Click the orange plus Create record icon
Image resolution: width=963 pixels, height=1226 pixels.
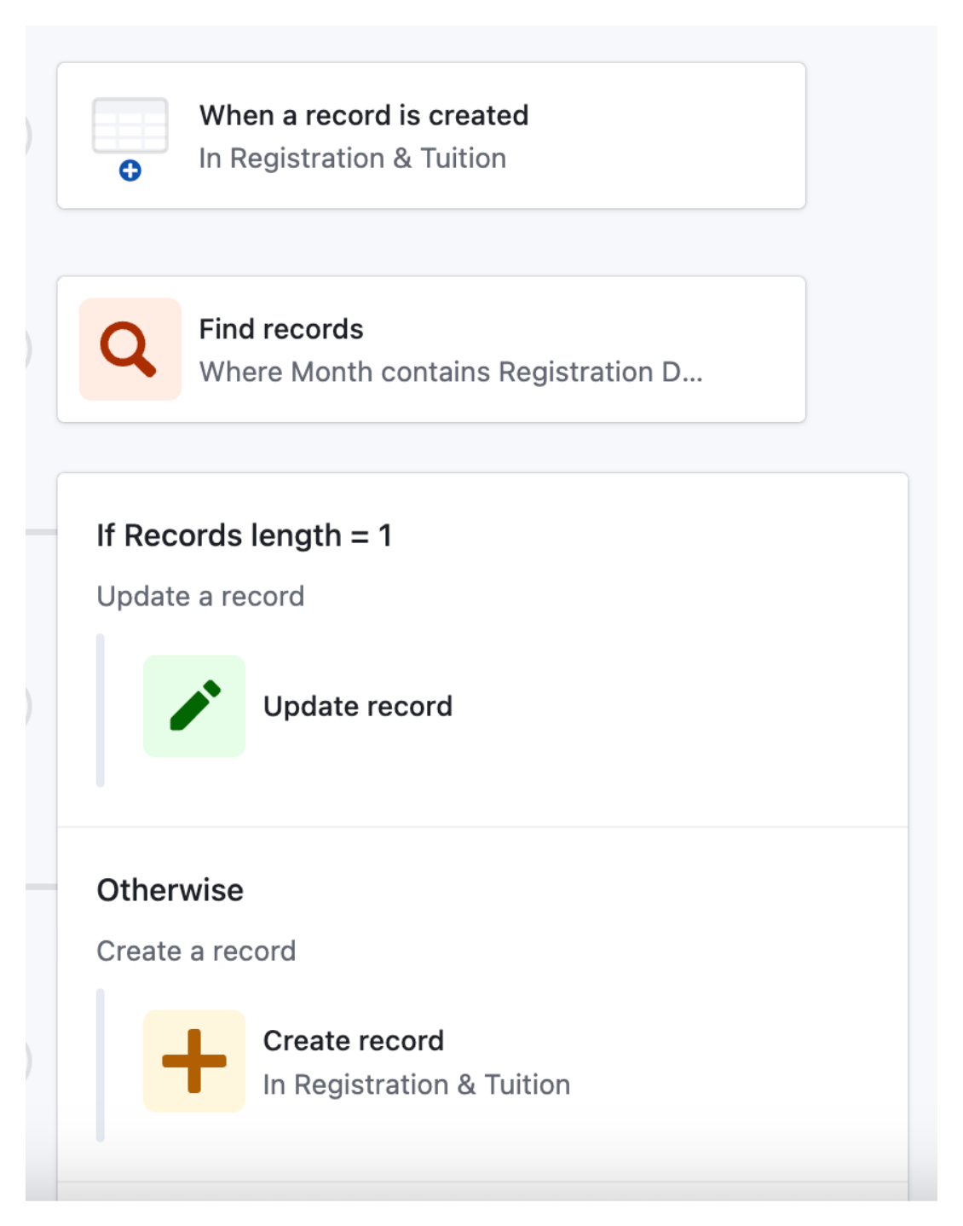click(193, 1061)
